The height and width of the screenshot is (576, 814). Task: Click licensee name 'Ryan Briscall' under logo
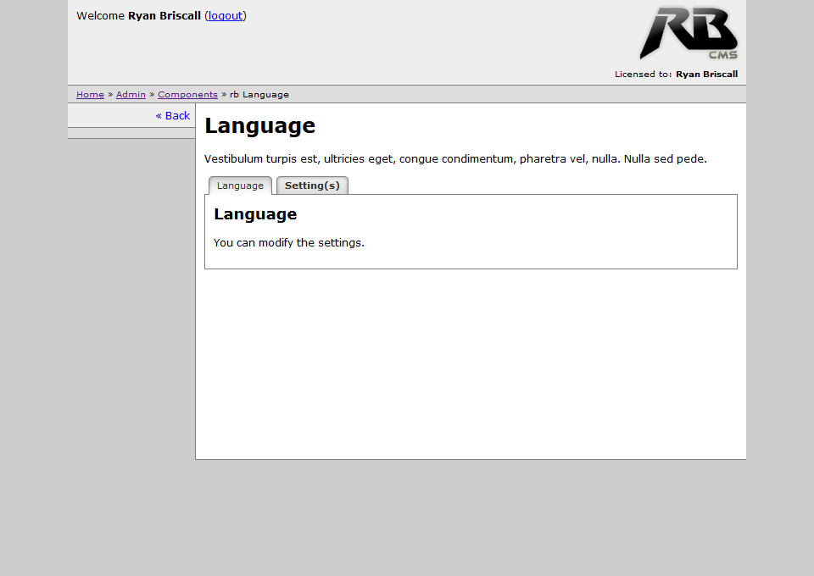pyautogui.click(x=706, y=75)
